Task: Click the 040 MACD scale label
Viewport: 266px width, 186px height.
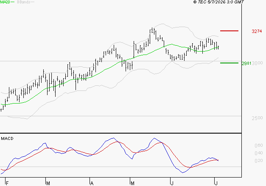Action: tap(259, 153)
